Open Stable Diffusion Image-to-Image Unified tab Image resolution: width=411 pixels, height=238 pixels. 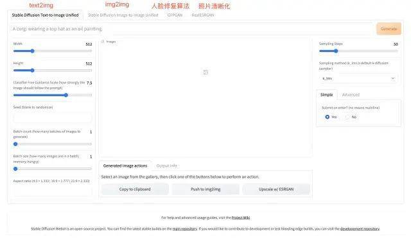pyautogui.click(x=123, y=15)
